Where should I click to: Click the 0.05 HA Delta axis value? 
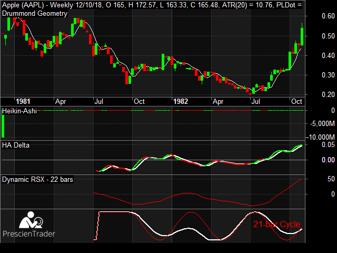click(x=328, y=144)
